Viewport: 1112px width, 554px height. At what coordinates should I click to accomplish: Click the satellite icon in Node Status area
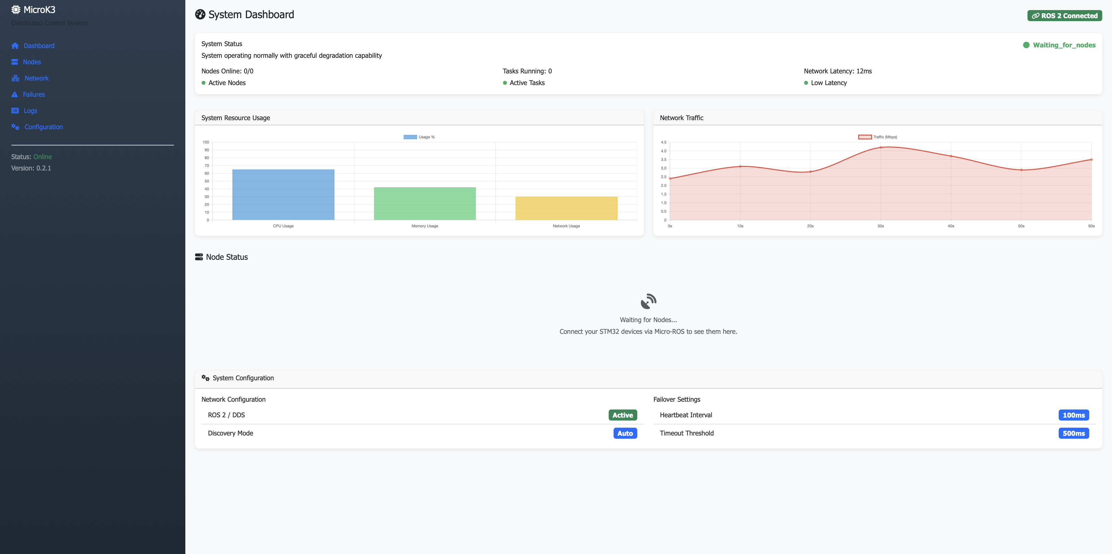point(648,301)
